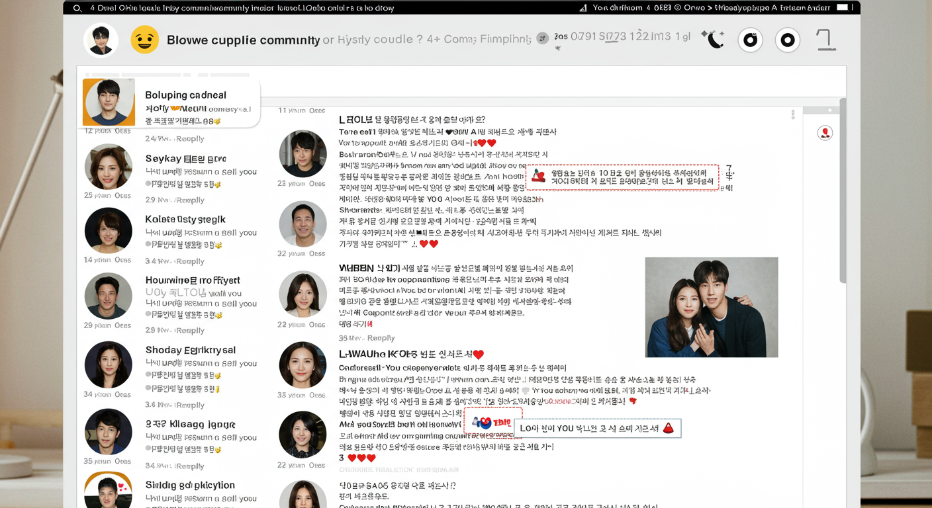Click the second round ring icon in header
932x508 pixels.
coord(787,40)
